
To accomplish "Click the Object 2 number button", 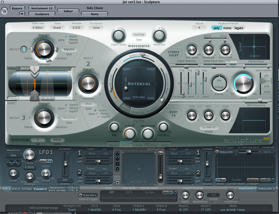I will click(x=88, y=64).
